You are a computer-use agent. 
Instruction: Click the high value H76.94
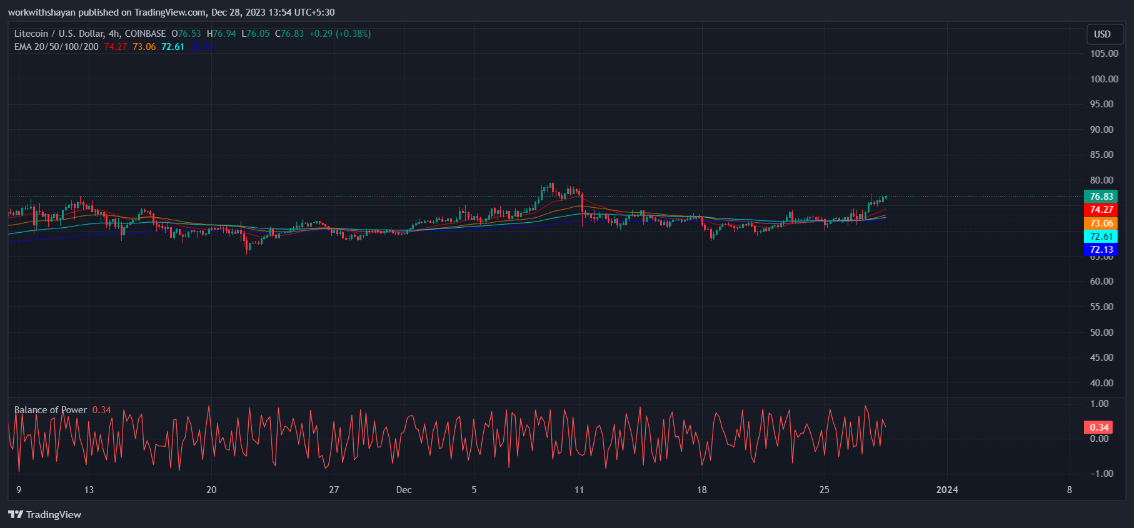click(221, 34)
